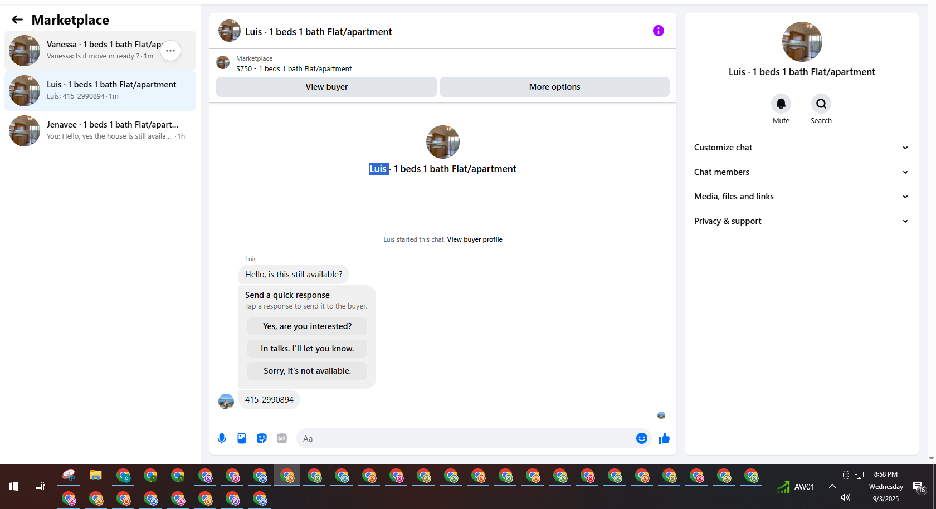Open the Vanessa conversation

tap(100, 51)
